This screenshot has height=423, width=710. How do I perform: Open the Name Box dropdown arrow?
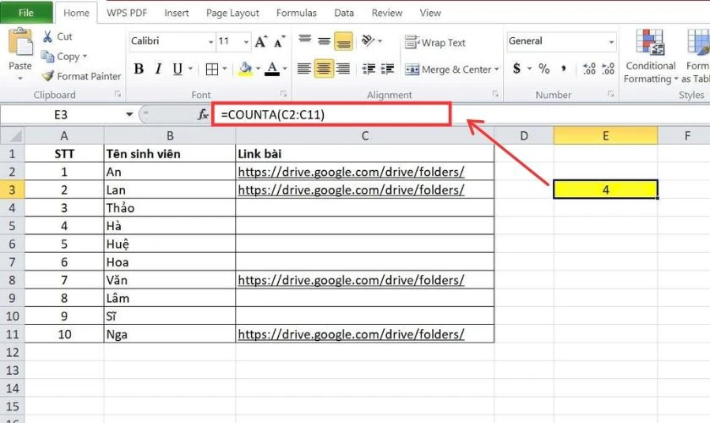pyautogui.click(x=129, y=114)
